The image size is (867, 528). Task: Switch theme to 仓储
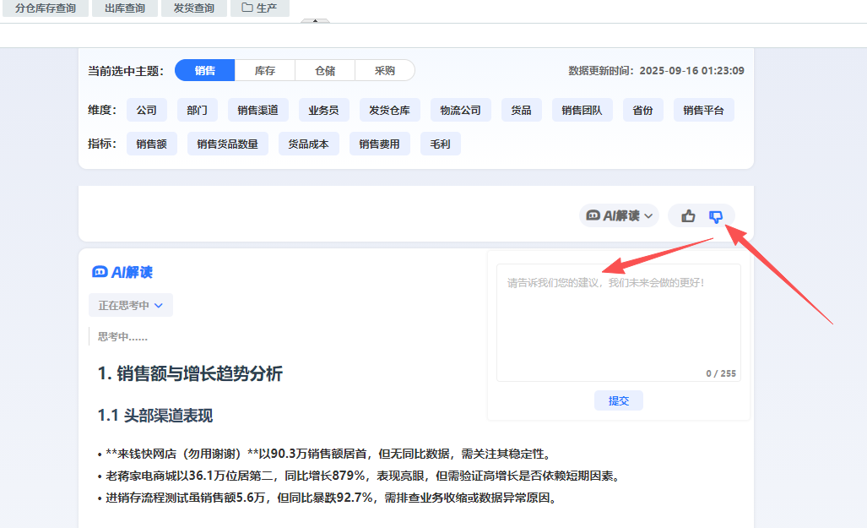coord(325,71)
